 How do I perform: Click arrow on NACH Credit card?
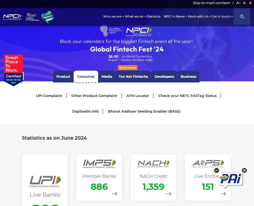[169, 194]
